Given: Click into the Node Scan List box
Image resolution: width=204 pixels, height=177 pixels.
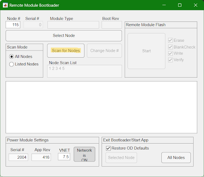Looking at the screenshot, I should [84, 71].
